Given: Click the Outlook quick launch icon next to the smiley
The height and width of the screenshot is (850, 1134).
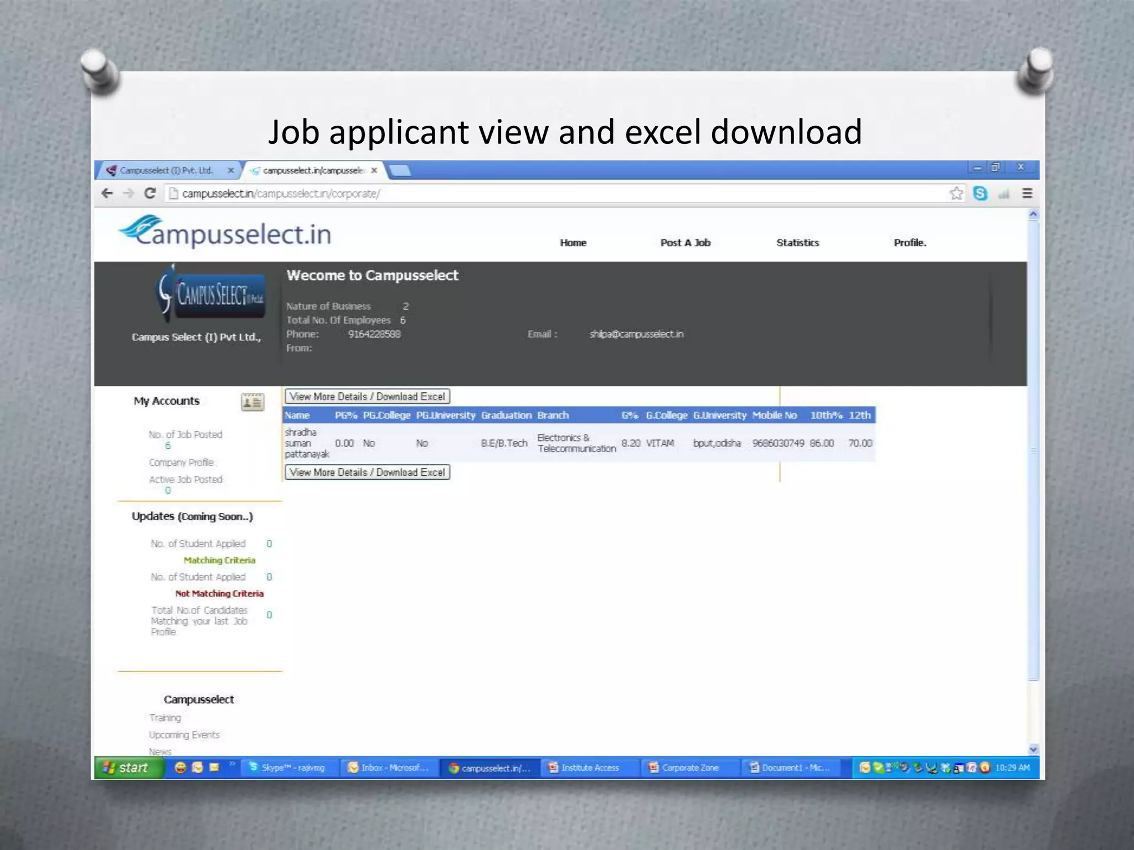Looking at the screenshot, I should point(198,768).
